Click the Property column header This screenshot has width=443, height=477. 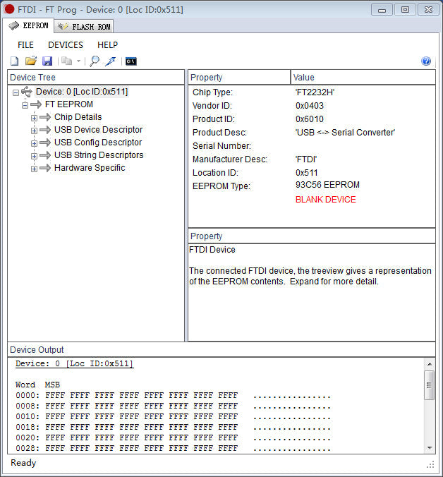(x=239, y=78)
